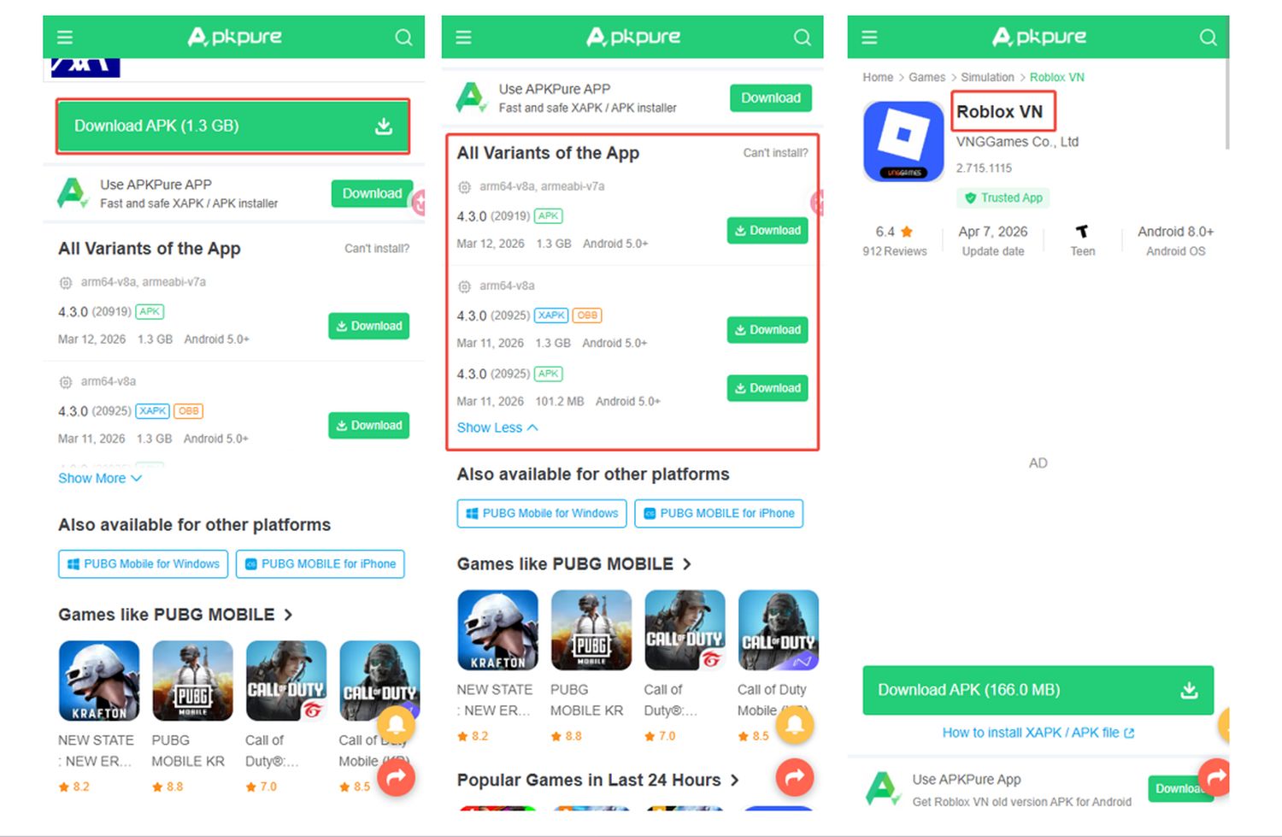Click share icon beside Popular Games heading
The height and width of the screenshot is (837, 1282).
(795, 776)
